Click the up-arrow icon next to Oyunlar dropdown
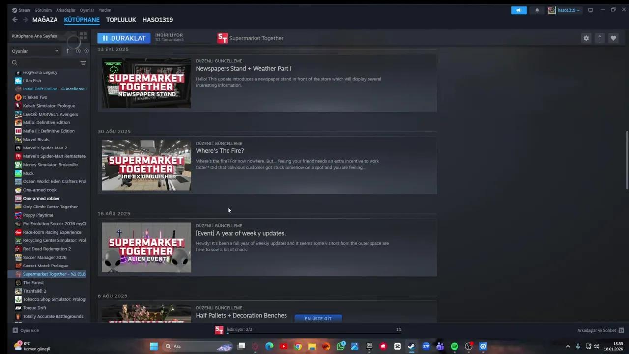Image resolution: width=629 pixels, height=354 pixels. tap(68, 51)
